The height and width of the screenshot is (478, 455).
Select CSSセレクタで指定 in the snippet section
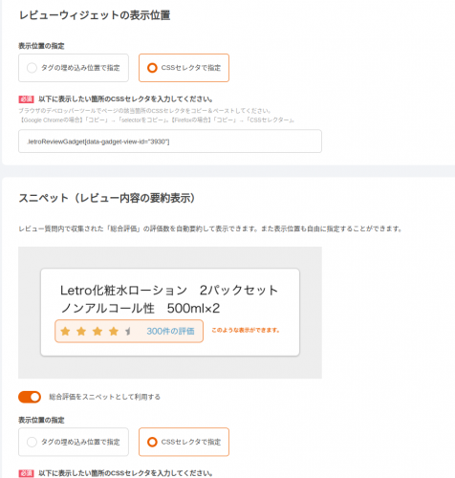coord(184,442)
